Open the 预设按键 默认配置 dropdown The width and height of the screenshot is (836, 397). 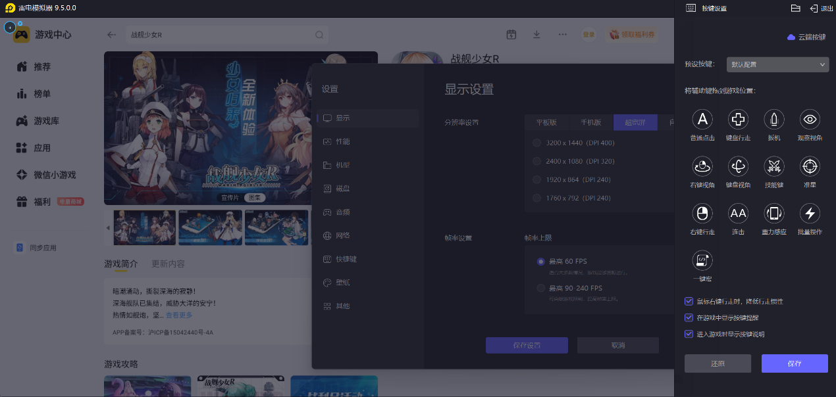coord(778,64)
